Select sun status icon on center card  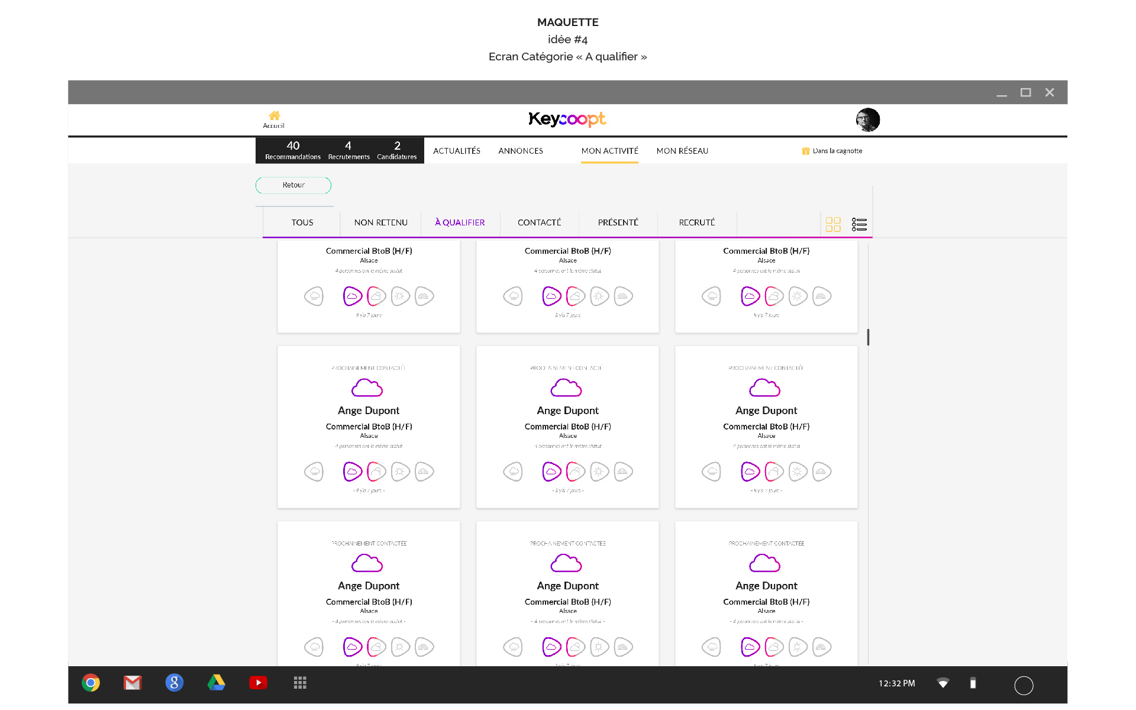click(599, 472)
